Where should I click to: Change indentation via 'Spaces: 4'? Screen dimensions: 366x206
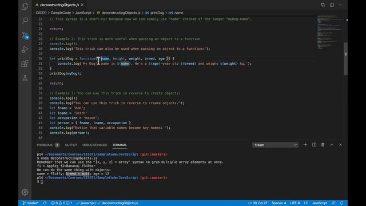click(279, 203)
